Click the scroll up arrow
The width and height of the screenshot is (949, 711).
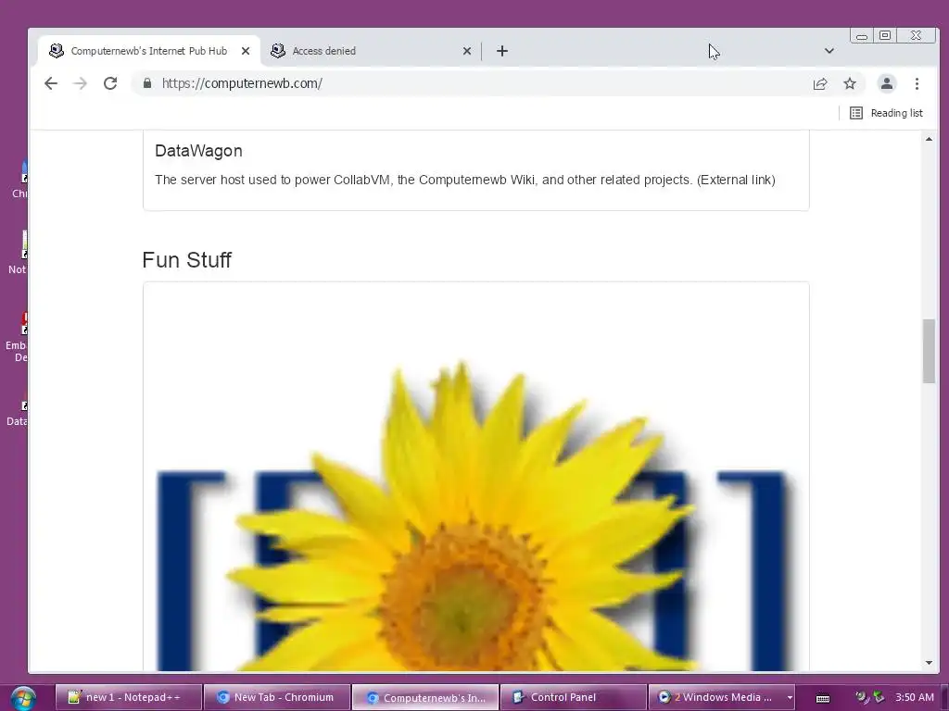pyautogui.click(x=929, y=139)
